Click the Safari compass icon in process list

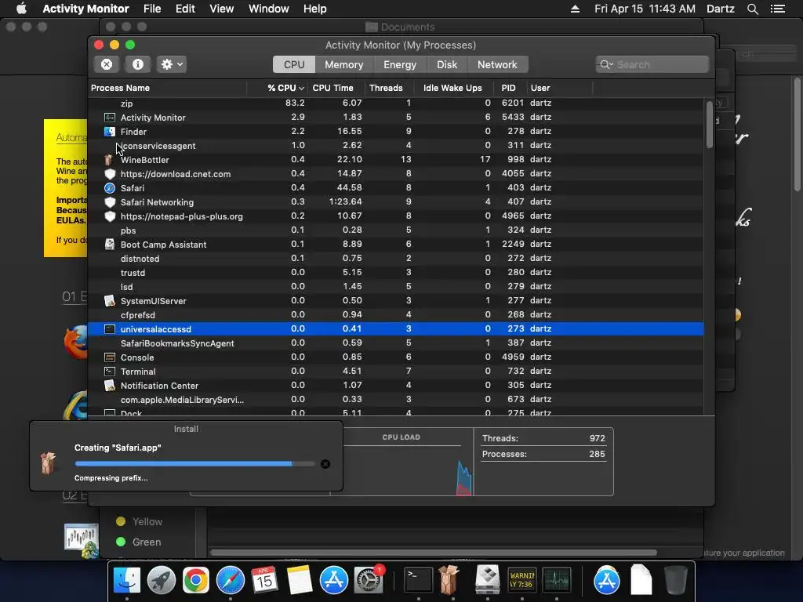point(110,188)
